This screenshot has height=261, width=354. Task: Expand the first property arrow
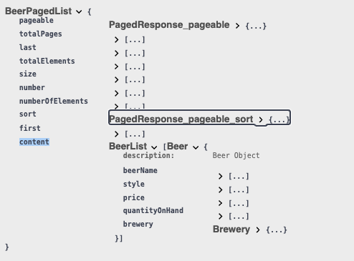[x=116, y=134]
